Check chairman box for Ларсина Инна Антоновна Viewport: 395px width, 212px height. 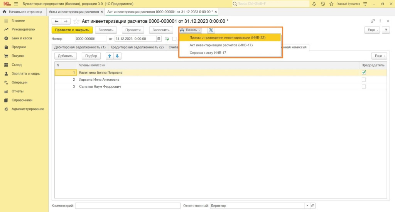coord(363,80)
